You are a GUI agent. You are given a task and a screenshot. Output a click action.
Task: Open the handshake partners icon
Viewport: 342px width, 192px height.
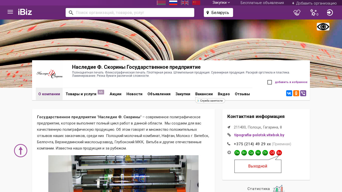click(297, 12)
